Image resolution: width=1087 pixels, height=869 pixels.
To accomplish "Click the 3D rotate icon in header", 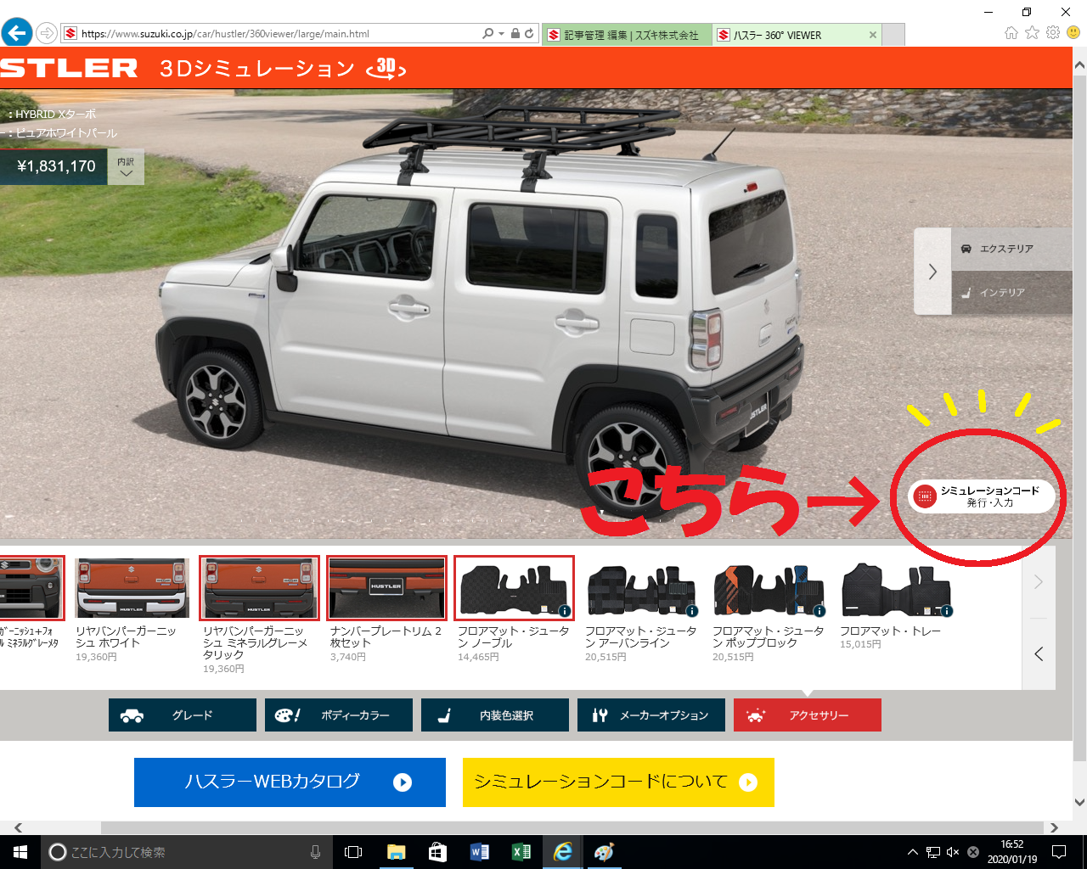I will pos(386,68).
